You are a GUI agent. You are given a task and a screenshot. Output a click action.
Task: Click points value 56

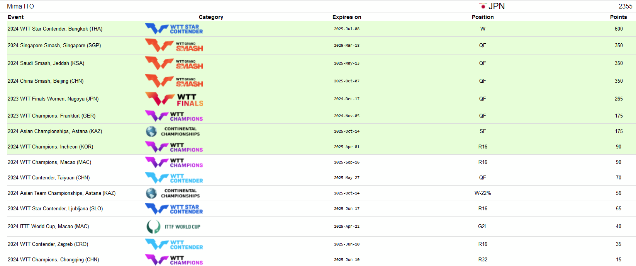pyautogui.click(x=619, y=193)
